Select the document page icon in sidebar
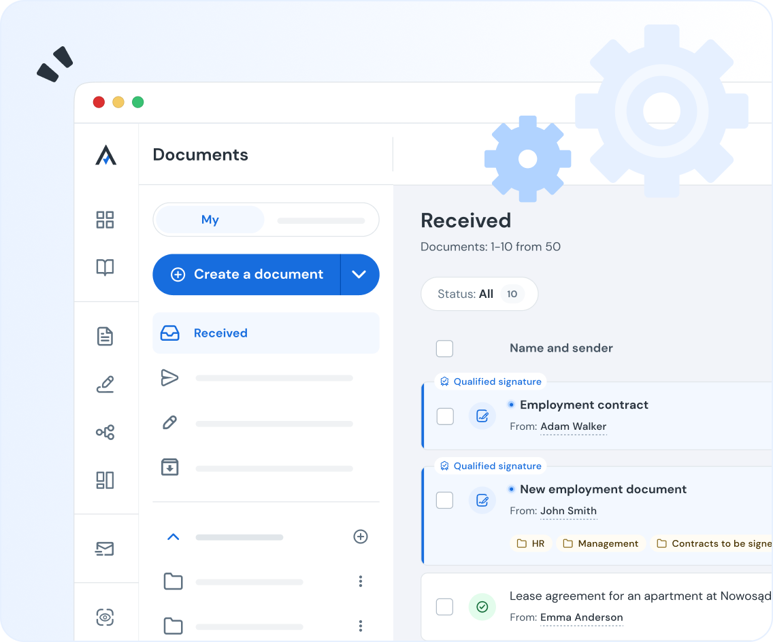Screen dimensions: 773x642 pos(105,336)
